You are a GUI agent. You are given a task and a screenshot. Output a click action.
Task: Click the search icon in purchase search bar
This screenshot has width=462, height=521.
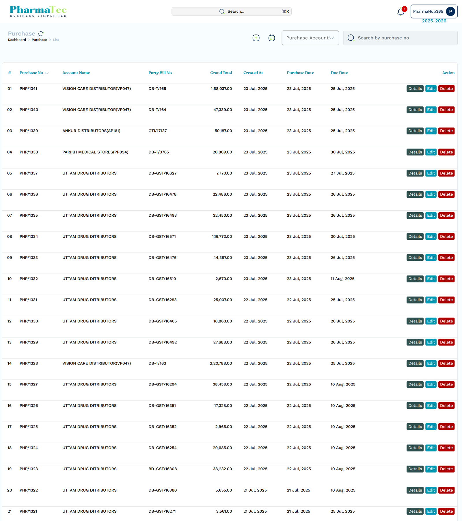(x=351, y=38)
